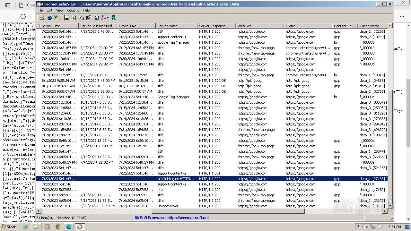
Task: Sort by Server Time column header
Action: tap(59, 26)
